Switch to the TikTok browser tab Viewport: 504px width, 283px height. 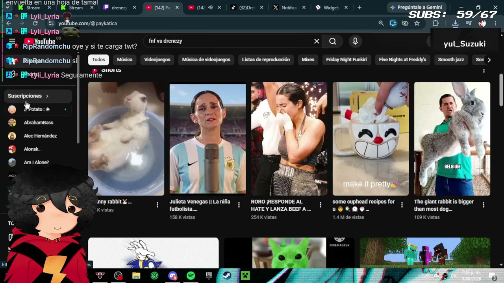coord(246,7)
